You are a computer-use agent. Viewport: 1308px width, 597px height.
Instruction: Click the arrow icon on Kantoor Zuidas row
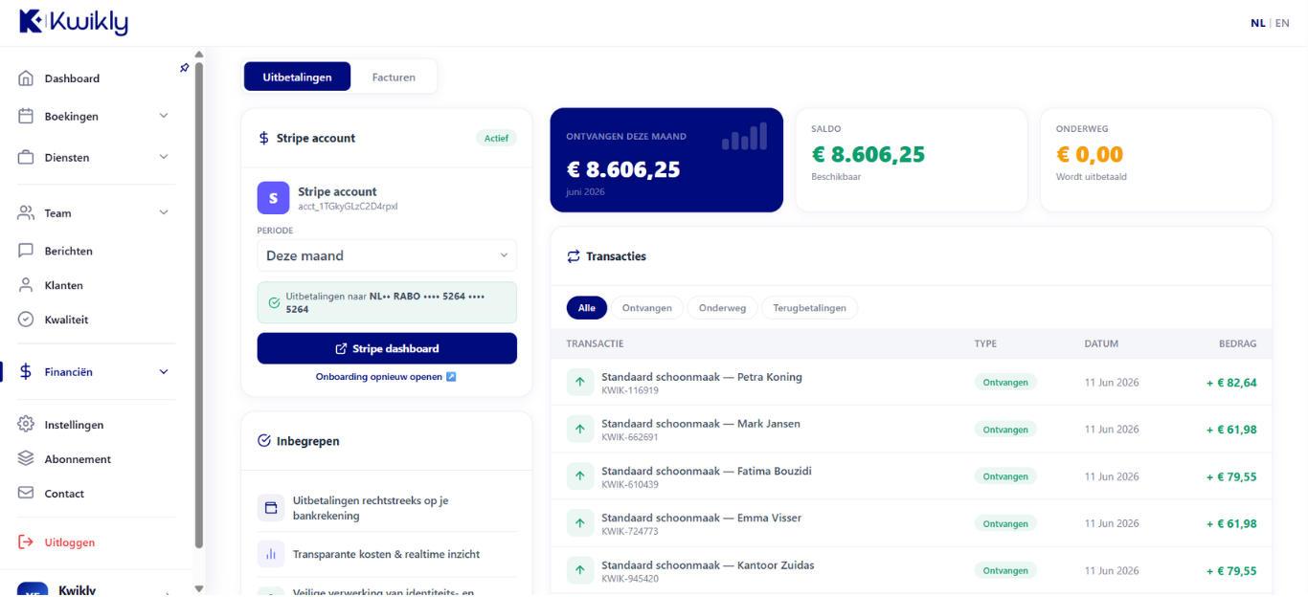pyautogui.click(x=580, y=570)
